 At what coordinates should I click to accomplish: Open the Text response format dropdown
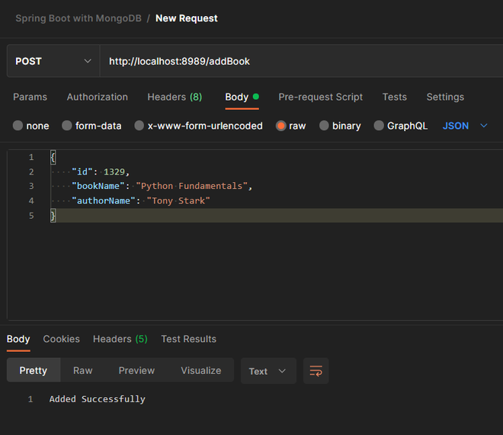click(x=268, y=371)
